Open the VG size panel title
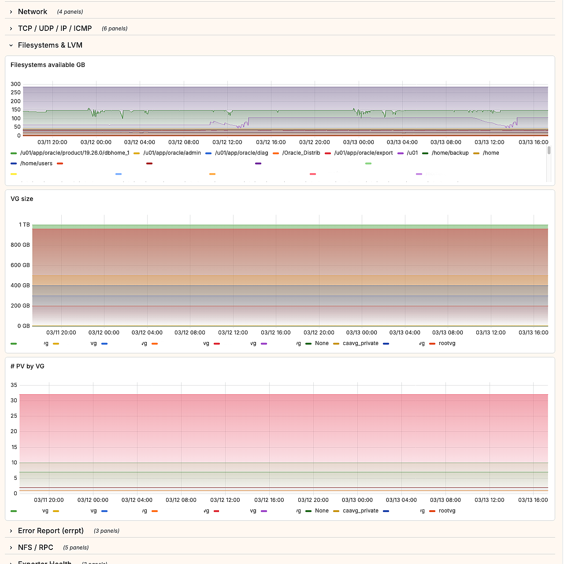 [22, 199]
